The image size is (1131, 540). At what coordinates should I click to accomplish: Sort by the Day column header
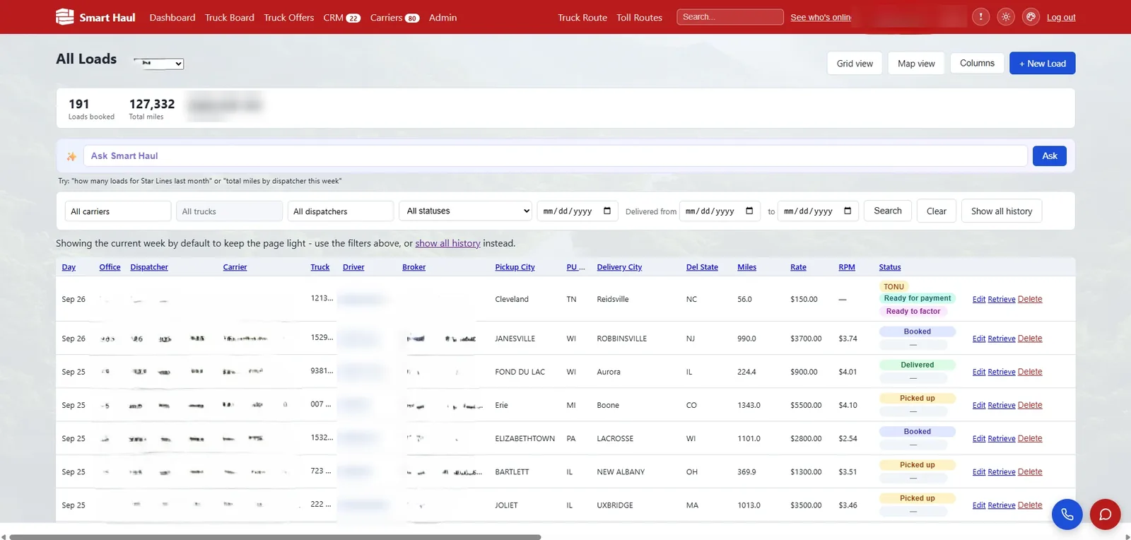coord(69,267)
